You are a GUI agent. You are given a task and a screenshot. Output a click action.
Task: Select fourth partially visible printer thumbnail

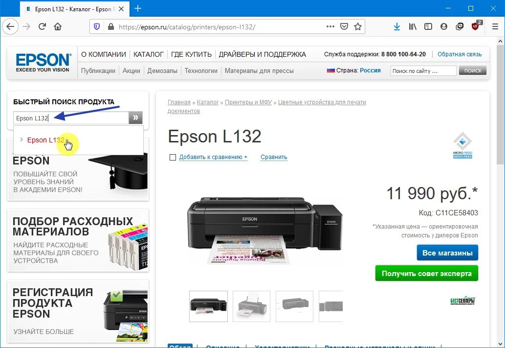[x=331, y=306]
